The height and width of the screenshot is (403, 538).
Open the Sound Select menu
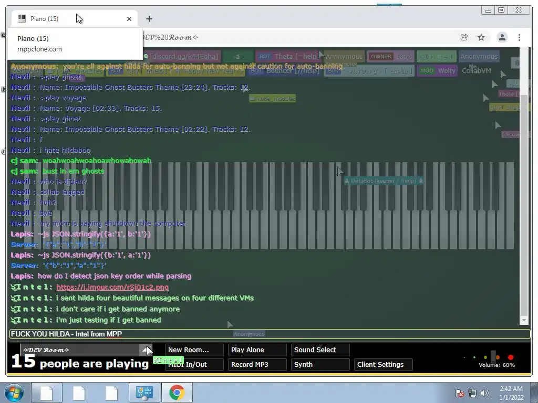[x=320, y=350]
